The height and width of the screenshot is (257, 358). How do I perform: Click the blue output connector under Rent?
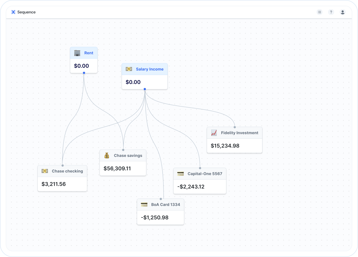(x=84, y=73)
